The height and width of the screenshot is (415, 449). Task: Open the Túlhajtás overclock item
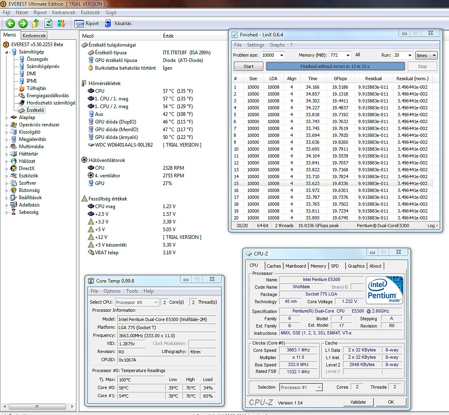click(36, 88)
